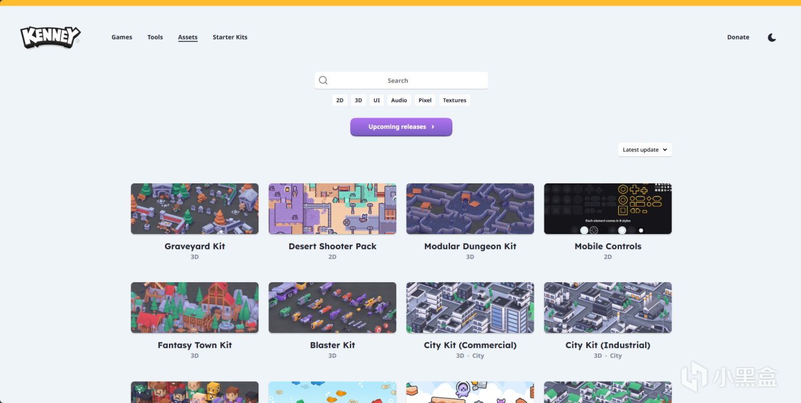Screen dimensions: 801x403
Task: Click the Mobile Controls title
Action: 608,247
